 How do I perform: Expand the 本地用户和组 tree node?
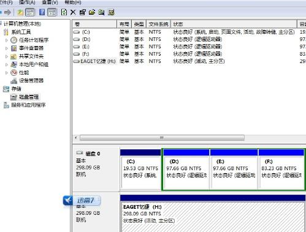click(x=7, y=64)
